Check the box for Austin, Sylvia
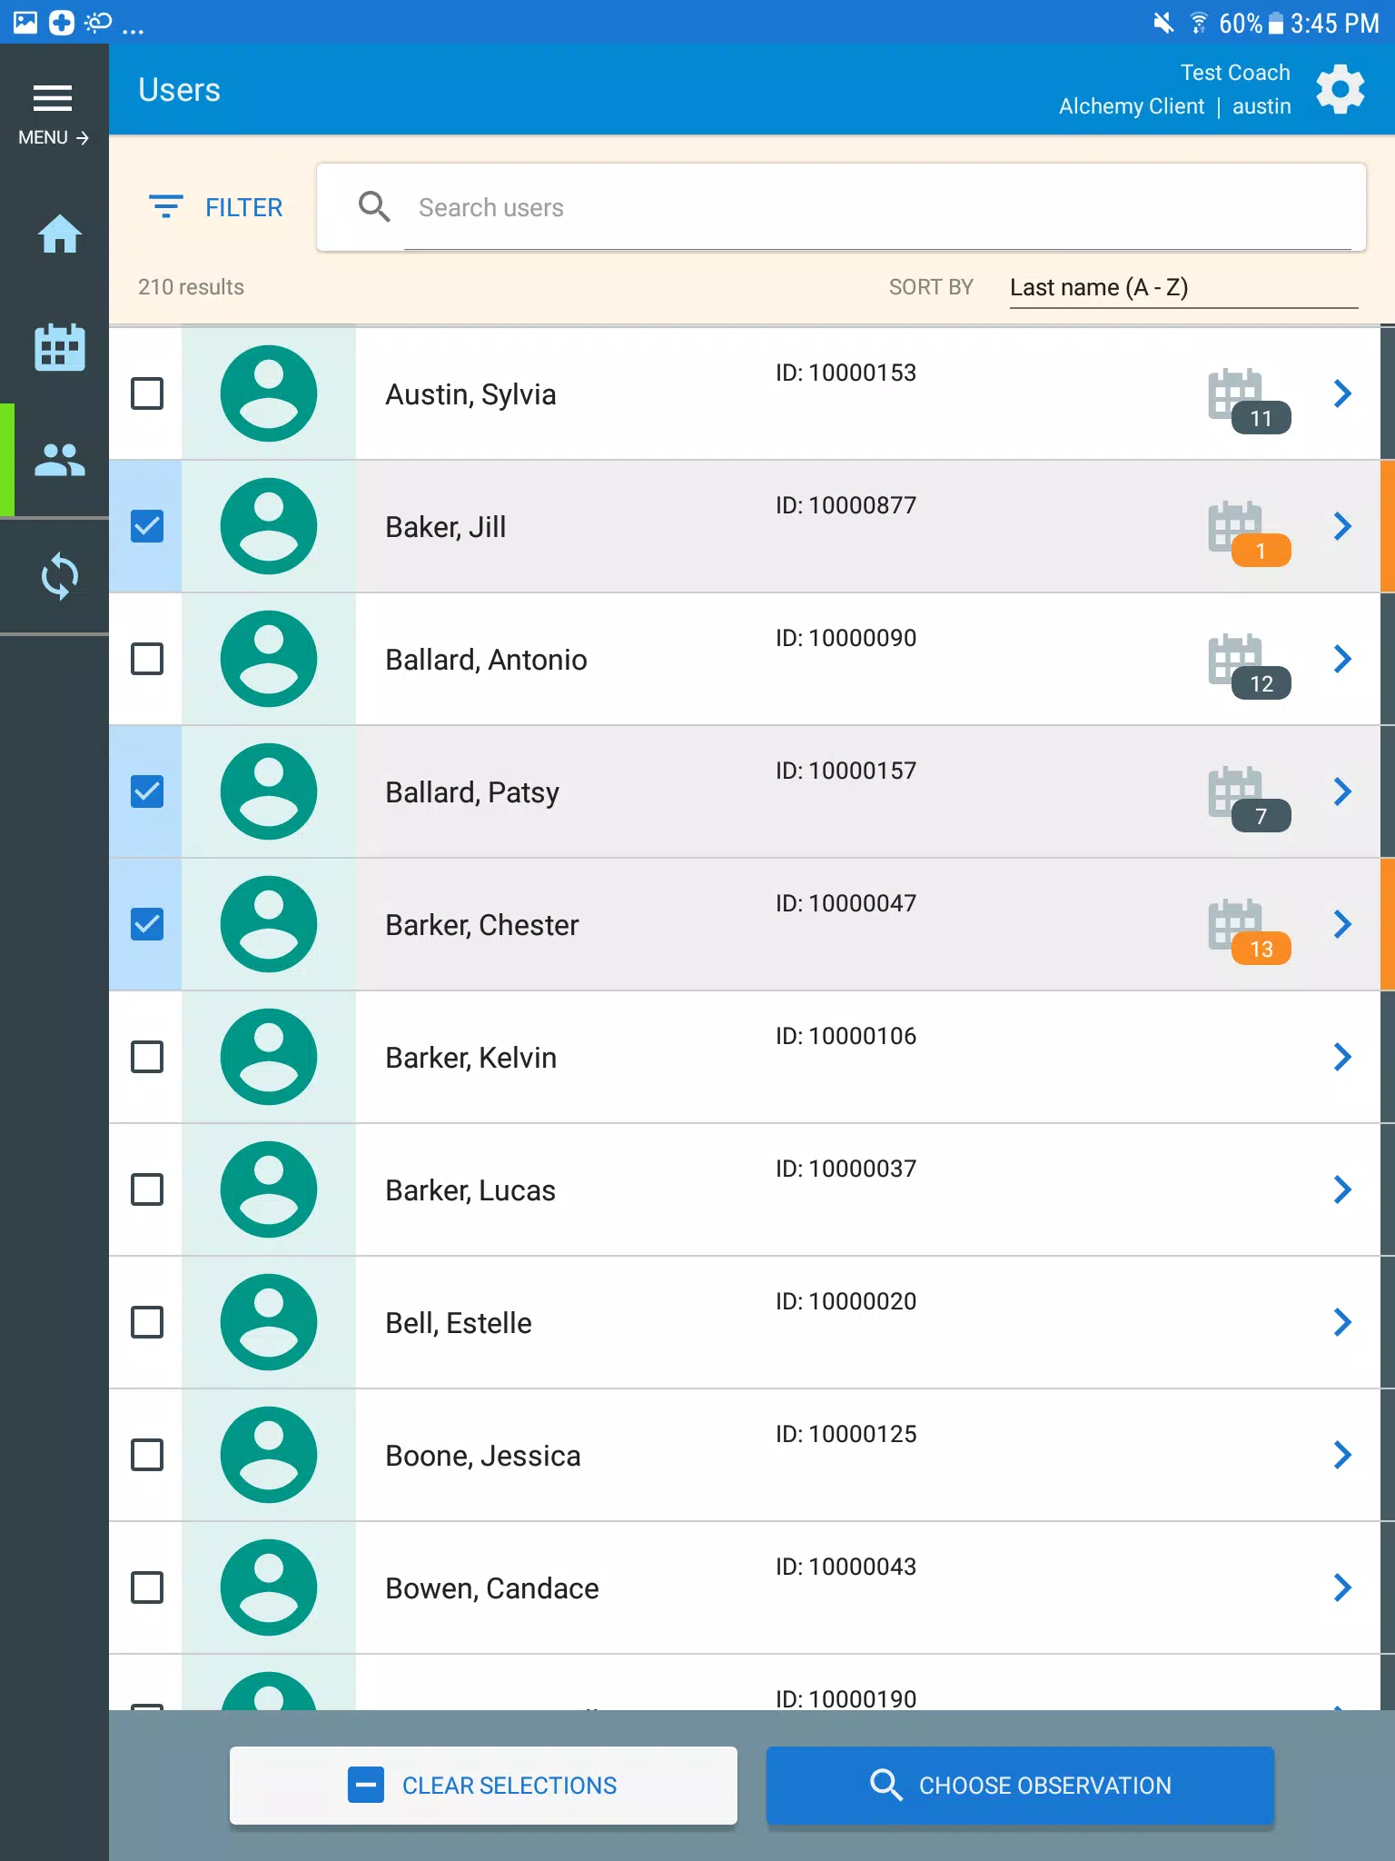Screen dimensions: 1395x1861 coord(147,393)
